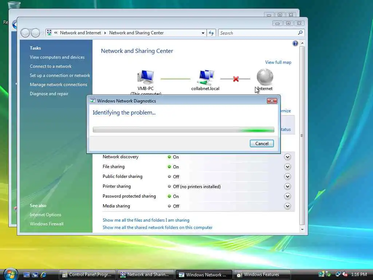Show all shared network folders on computer
The width and height of the screenshot is (373, 280).
pos(157,227)
